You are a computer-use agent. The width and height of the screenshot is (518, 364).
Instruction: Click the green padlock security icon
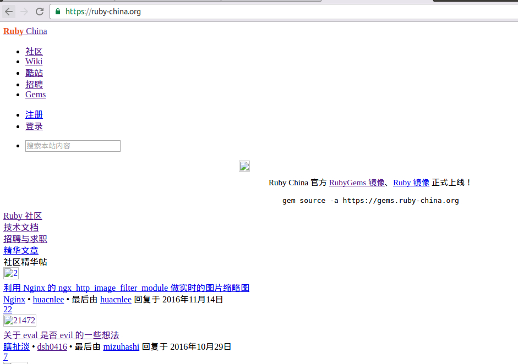tap(58, 12)
